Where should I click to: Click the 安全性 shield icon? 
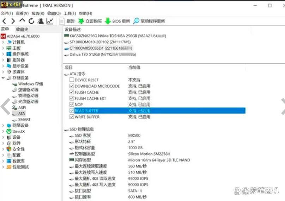click(9, 149)
